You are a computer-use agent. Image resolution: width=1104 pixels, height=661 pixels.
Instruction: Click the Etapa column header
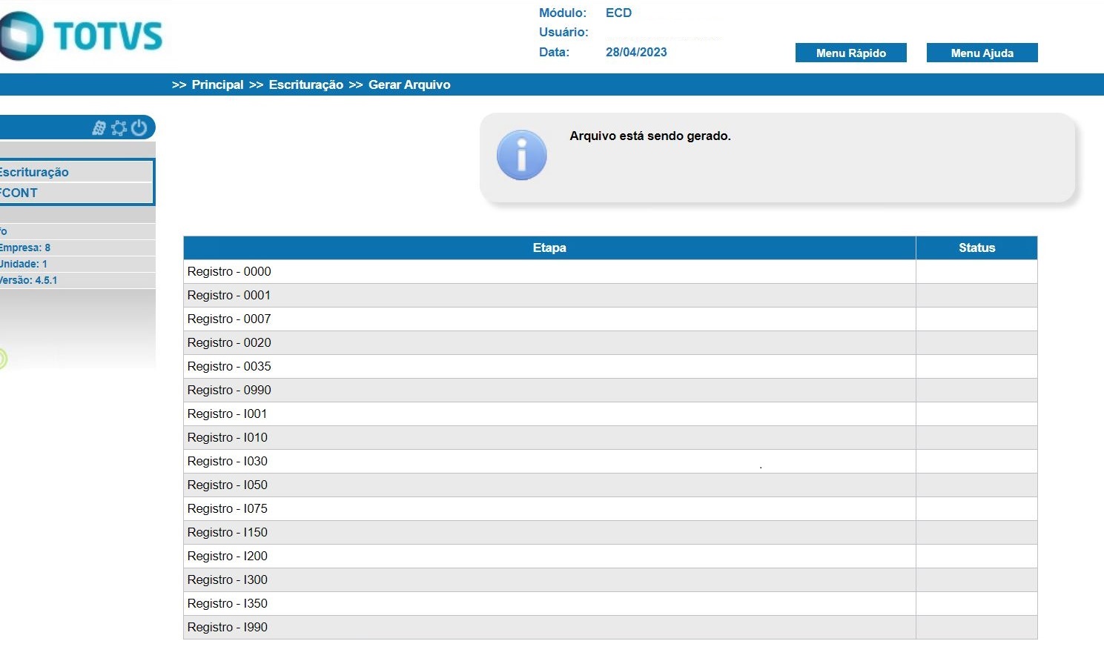click(549, 248)
